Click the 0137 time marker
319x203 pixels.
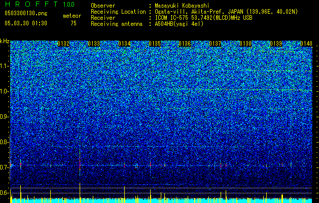pos(215,44)
